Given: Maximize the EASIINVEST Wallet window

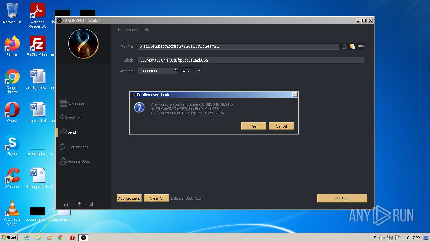Looking at the screenshot, I should pyautogui.click(x=364, y=21).
